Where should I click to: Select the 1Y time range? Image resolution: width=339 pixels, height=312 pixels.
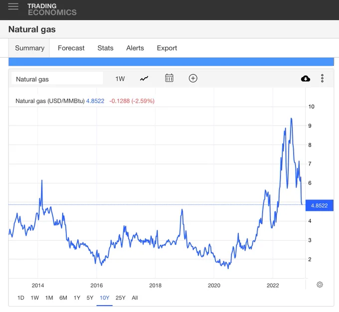tap(77, 298)
